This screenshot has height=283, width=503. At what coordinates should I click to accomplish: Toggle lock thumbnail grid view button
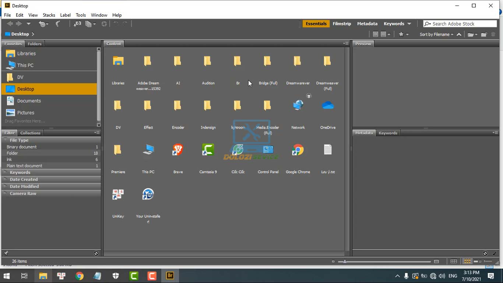click(x=454, y=261)
